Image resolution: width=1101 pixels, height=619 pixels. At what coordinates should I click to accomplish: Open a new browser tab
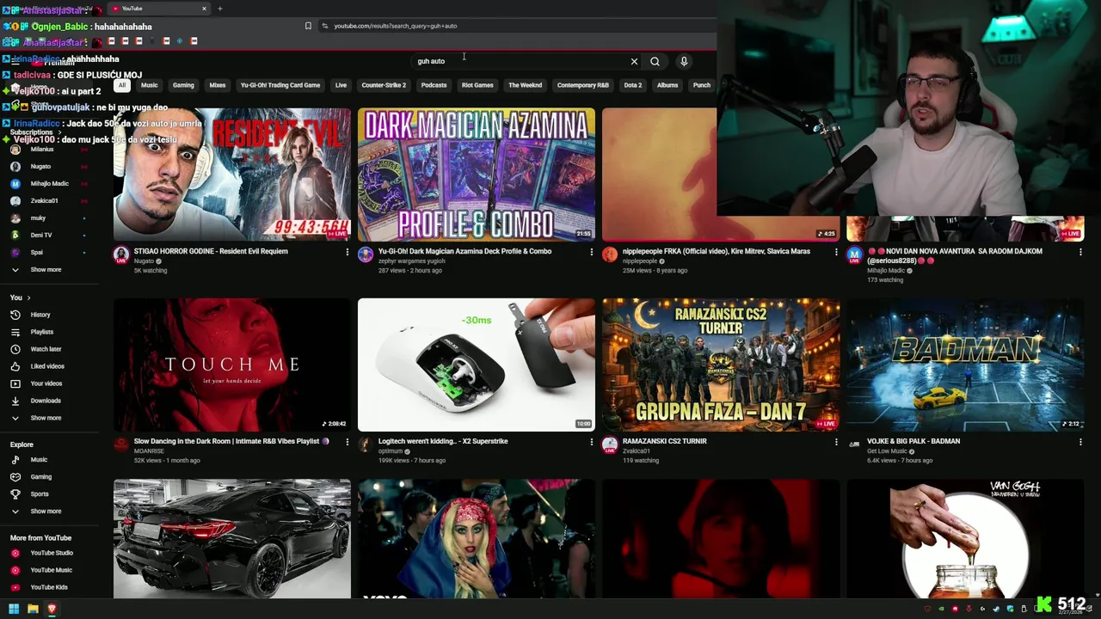[219, 9]
